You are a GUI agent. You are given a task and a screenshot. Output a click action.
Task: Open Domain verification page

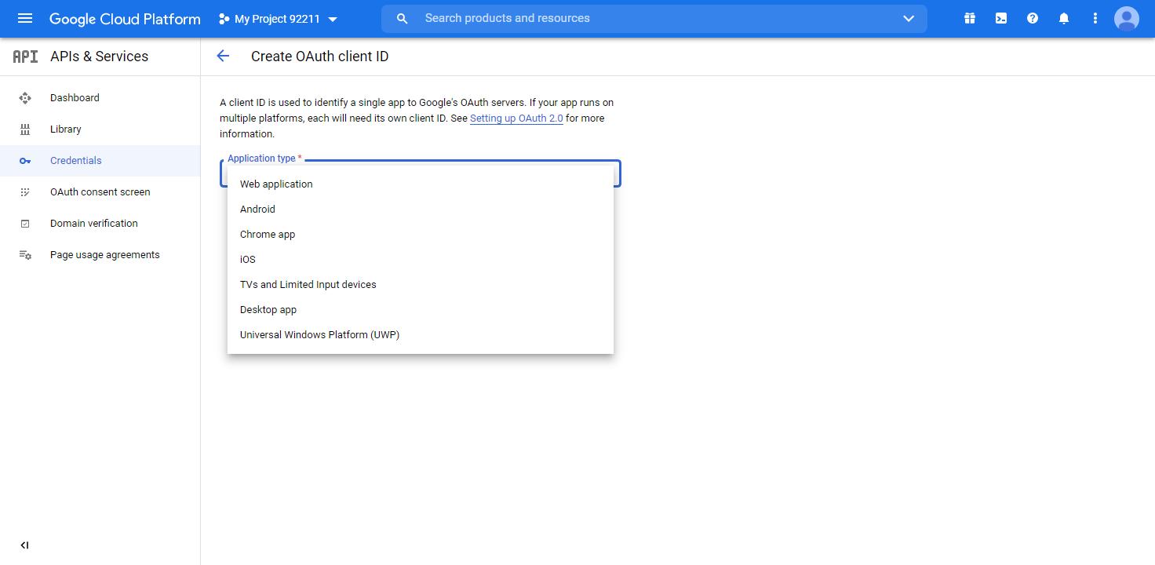coord(100,224)
